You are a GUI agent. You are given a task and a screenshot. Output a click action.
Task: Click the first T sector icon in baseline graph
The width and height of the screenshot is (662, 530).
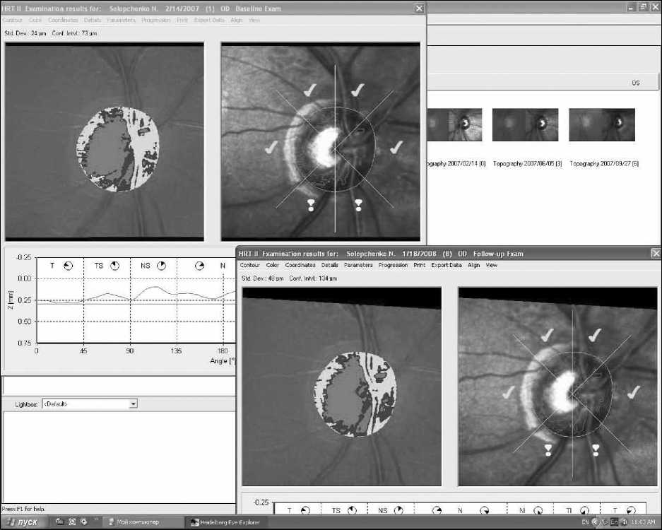[69, 266]
